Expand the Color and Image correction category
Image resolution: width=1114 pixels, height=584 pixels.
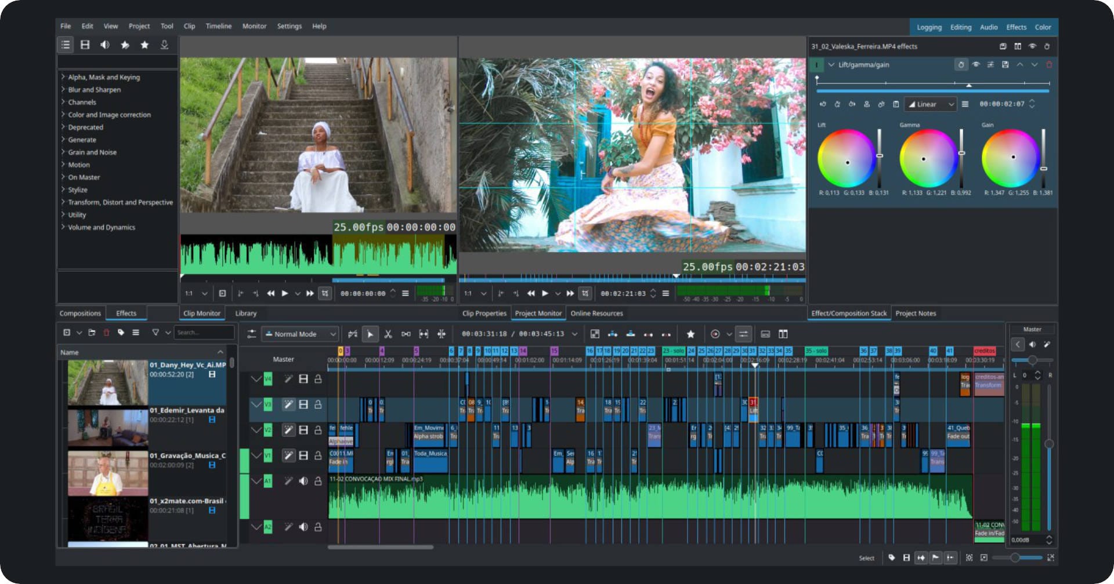tap(108, 114)
